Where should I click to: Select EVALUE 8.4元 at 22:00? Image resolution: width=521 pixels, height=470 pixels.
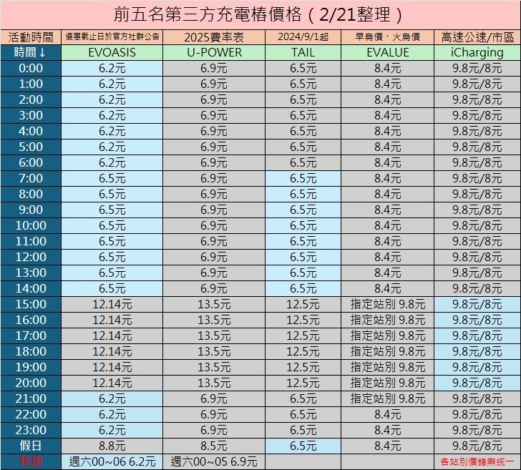pyautogui.click(x=387, y=414)
